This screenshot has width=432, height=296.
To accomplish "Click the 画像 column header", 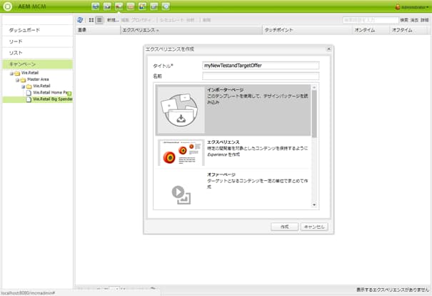I will pyautogui.click(x=98, y=30).
